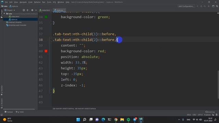
Task: Click the selector breadcrumb below the editor
Action: 74,109
